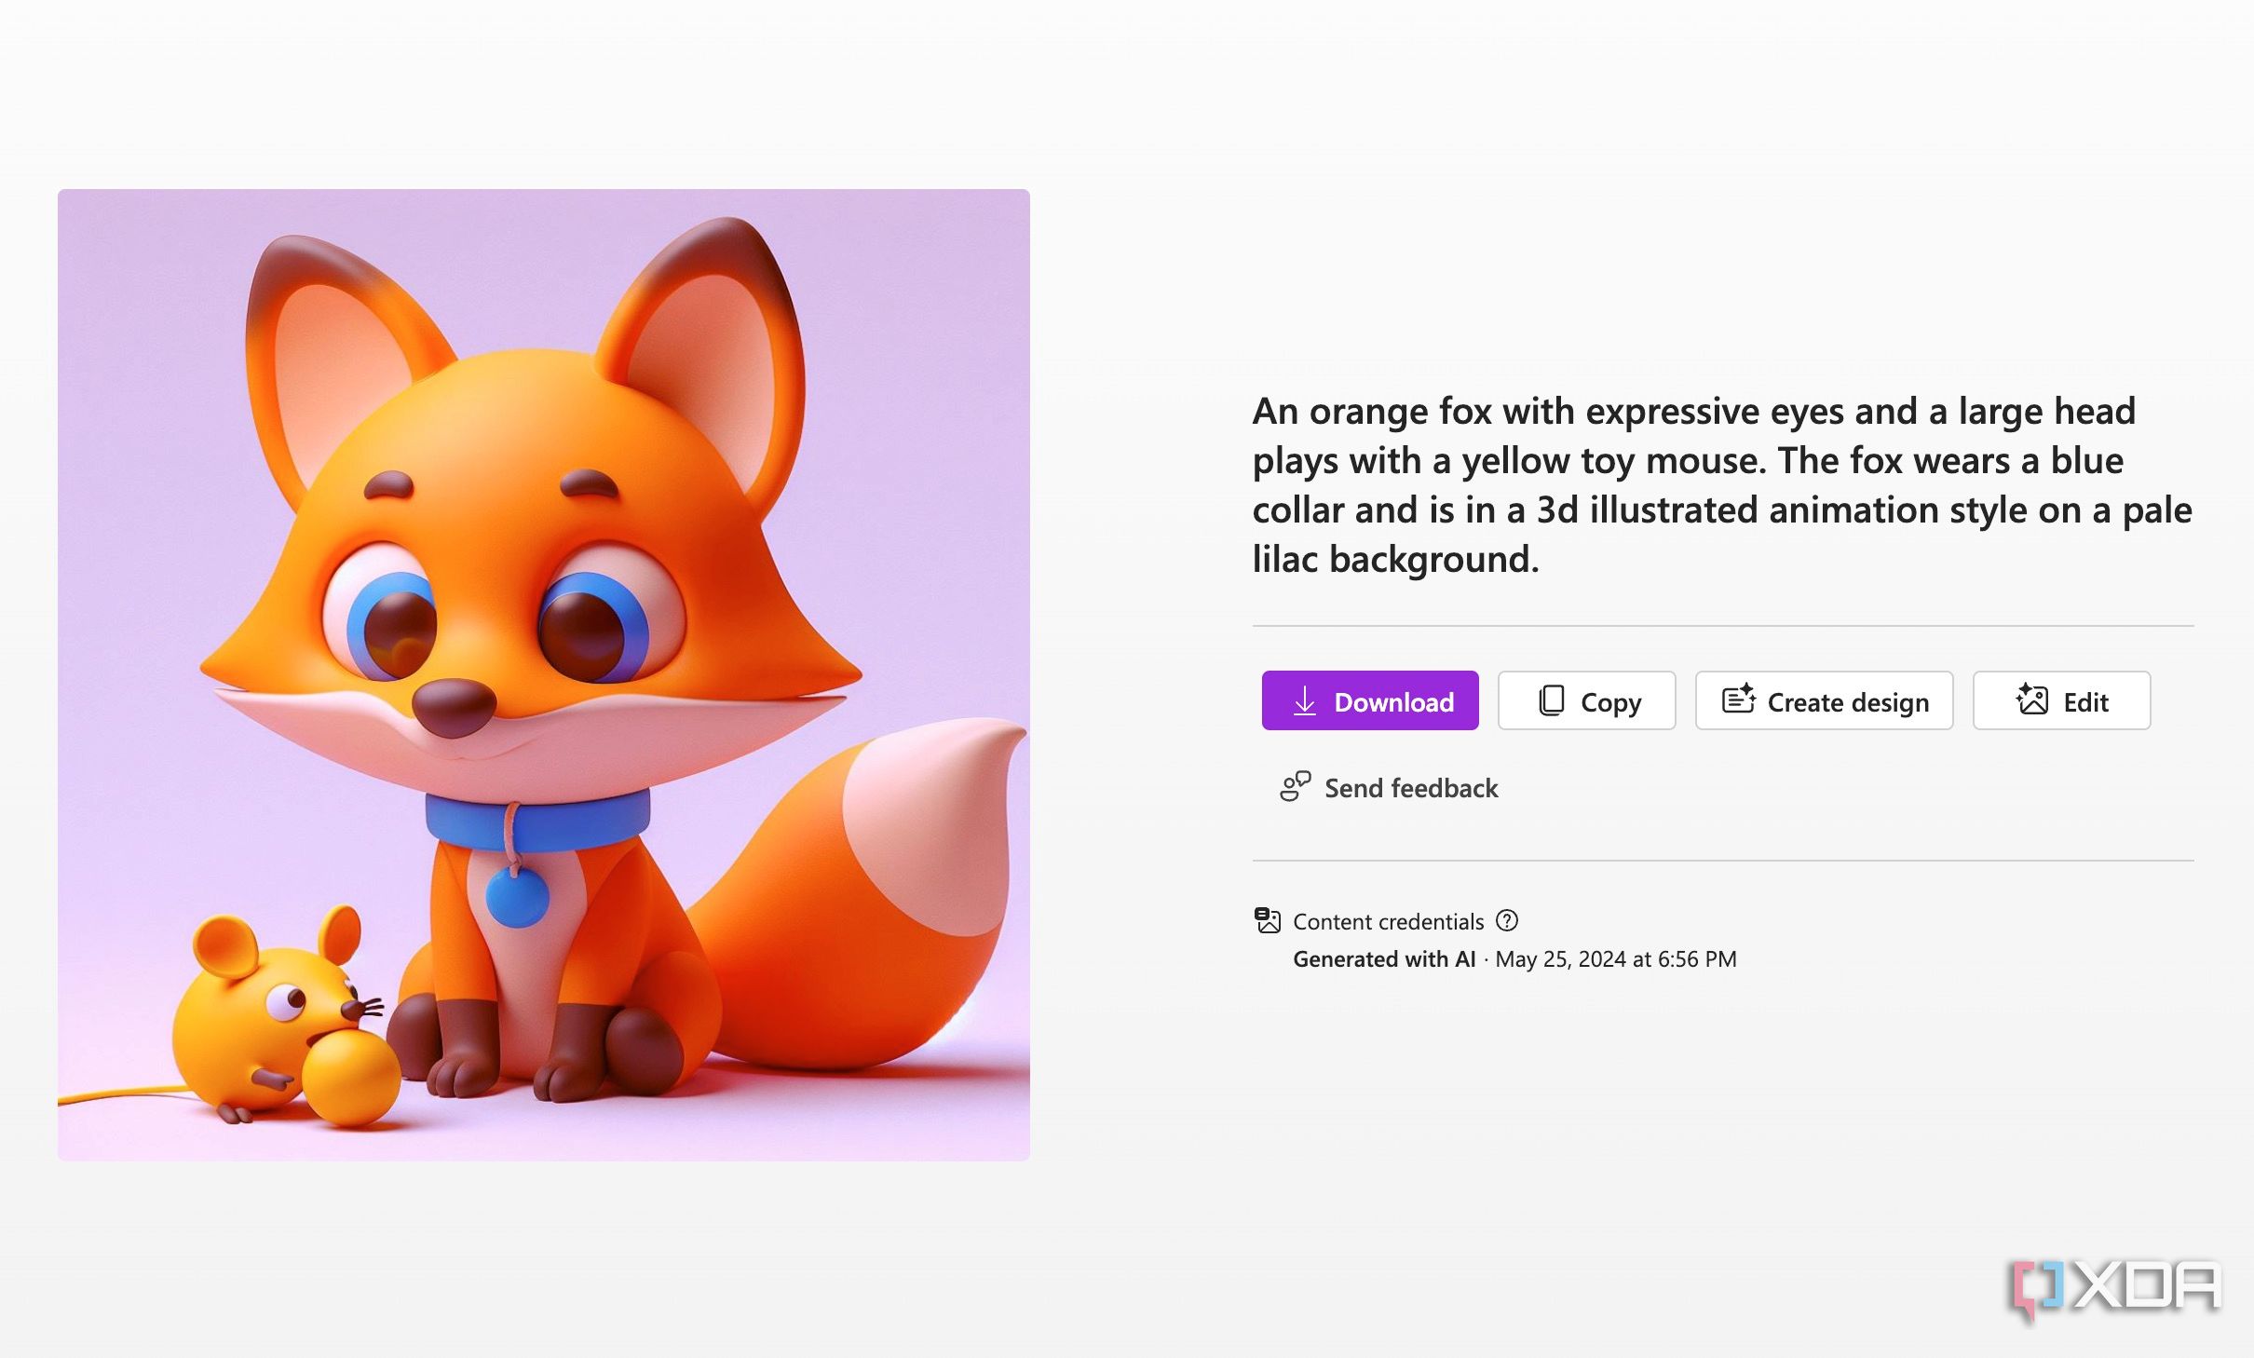Click the Content credentials label
Viewport: 2254px width, 1358px height.
pos(1388,921)
